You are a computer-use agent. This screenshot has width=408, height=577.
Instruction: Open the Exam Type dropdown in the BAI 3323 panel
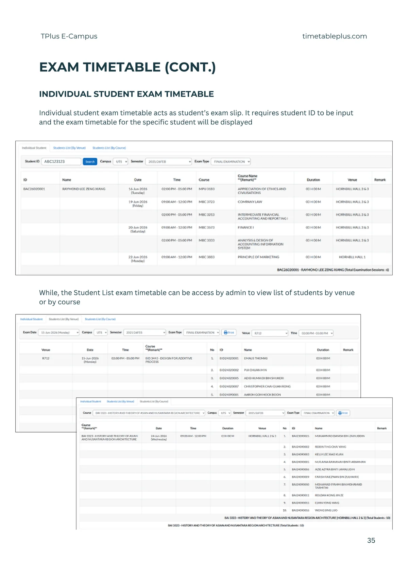point(318,413)
